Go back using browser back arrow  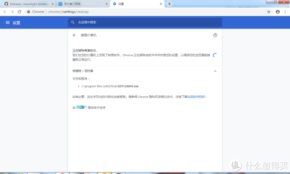(5, 12)
